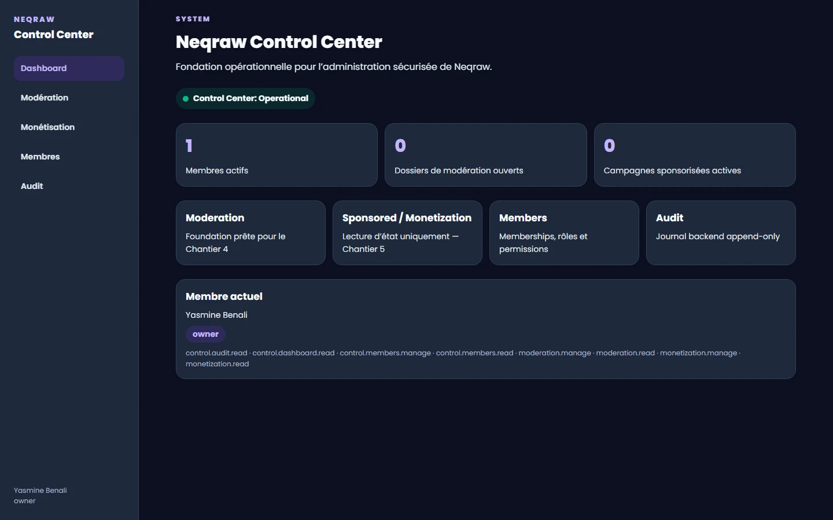
Task: Click the Control Center: Operational status badge
Action: 245,98
